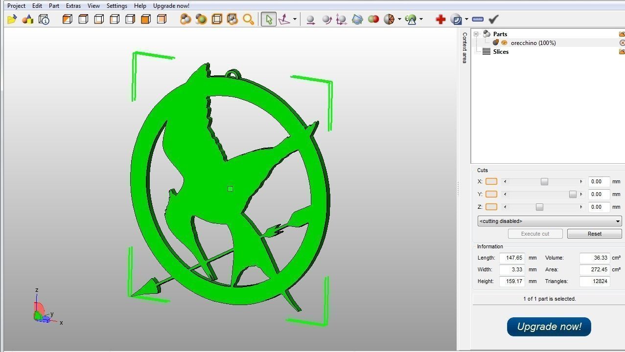Click the X slider right arrow

(x=581, y=181)
